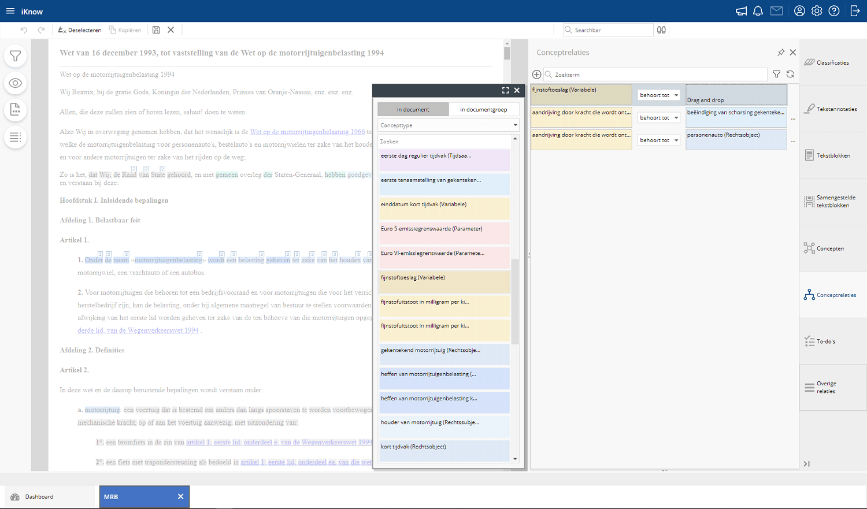Select 'fijnstoftoeslag (Variabele)' in concept list
The image size is (867, 509).
[444, 282]
